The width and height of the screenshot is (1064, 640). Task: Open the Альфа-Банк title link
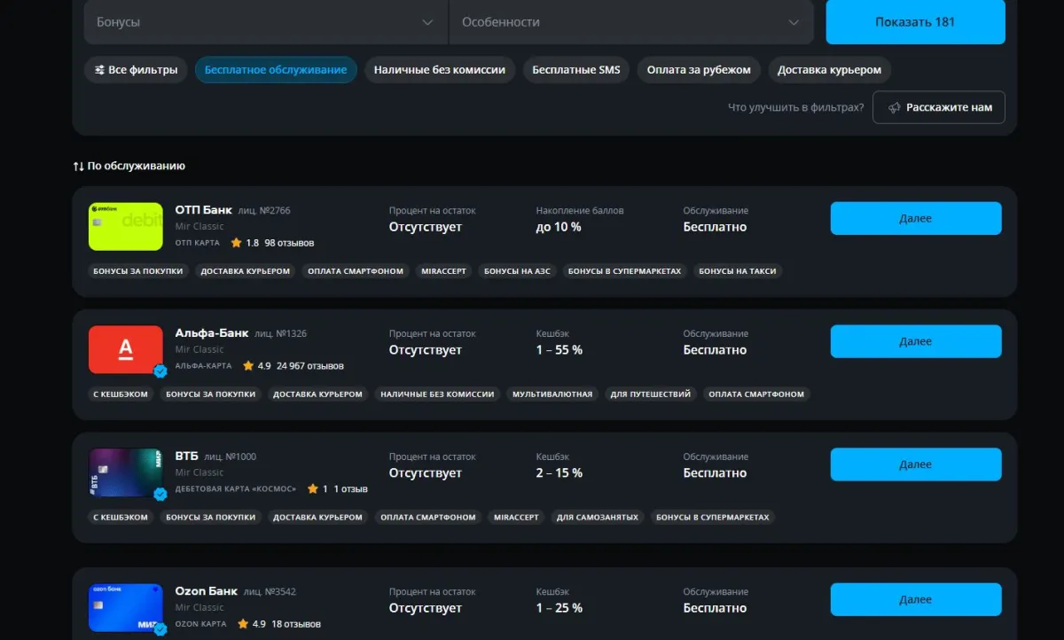[x=212, y=333]
